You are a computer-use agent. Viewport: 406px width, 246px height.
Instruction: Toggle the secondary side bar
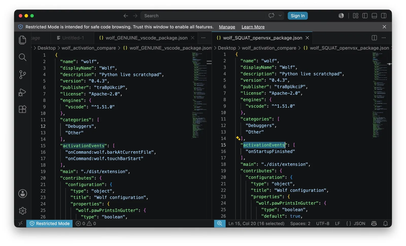click(384, 16)
